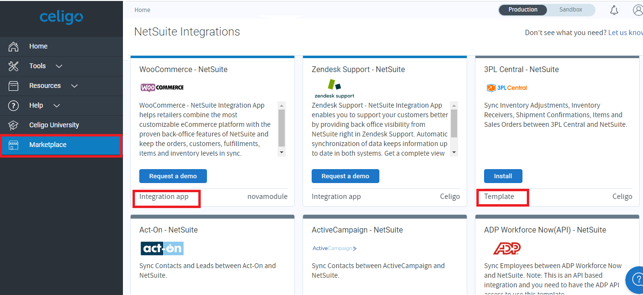Open Home in the sidebar
Viewport: 643px width, 295px height.
pyautogui.click(x=61, y=47)
